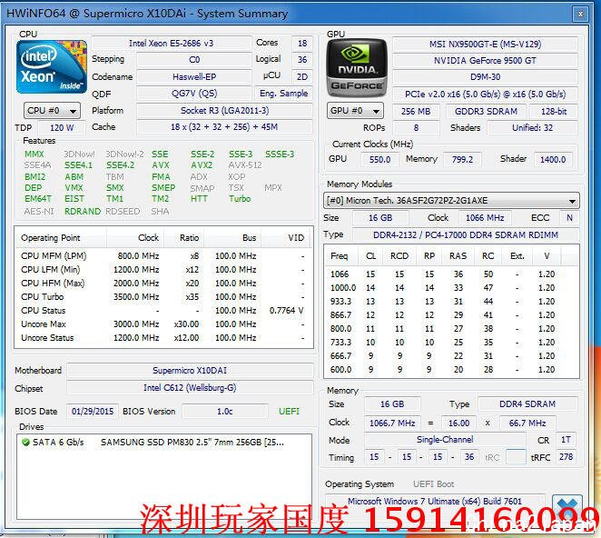This screenshot has width=601, height=538.
Task: Select the Socket R3 (LGA2011-3) platform field
Action: [224, 111]
